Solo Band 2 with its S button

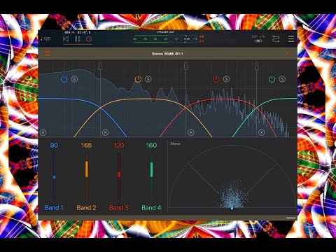[x=148, y=79]
